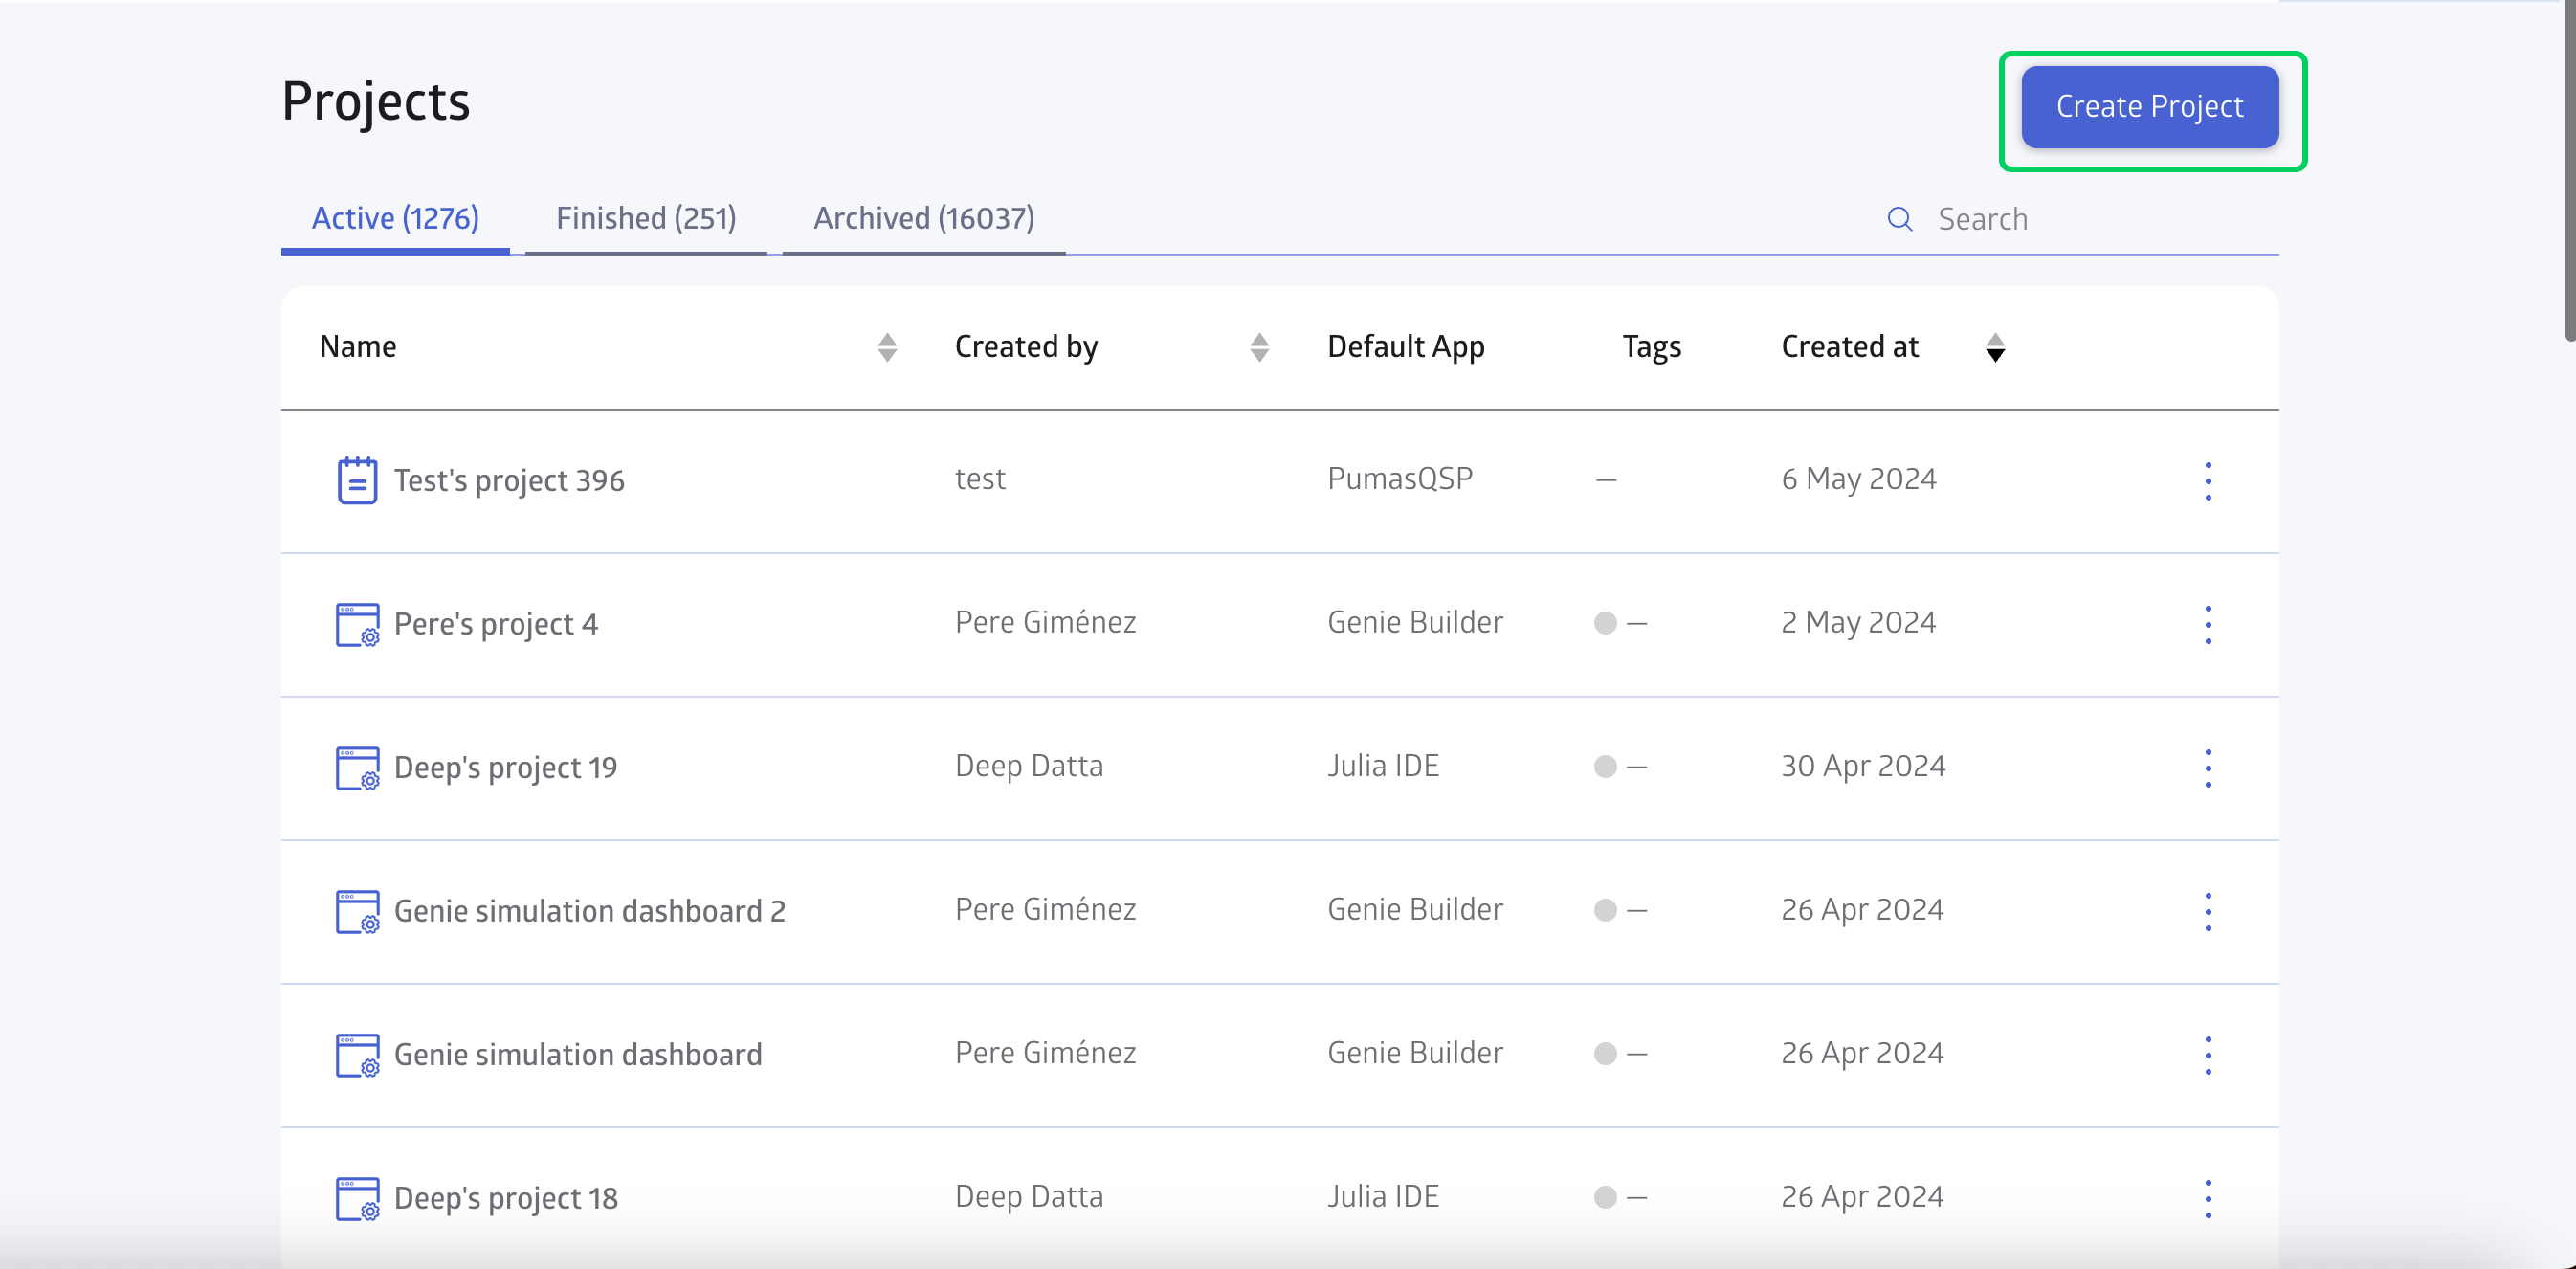Image resolution: width=2576 pixels, height=1269 pixels.
Task: Open Genie simulation dashboard 2
Action: pyautogui.click(x=590, y=911)
